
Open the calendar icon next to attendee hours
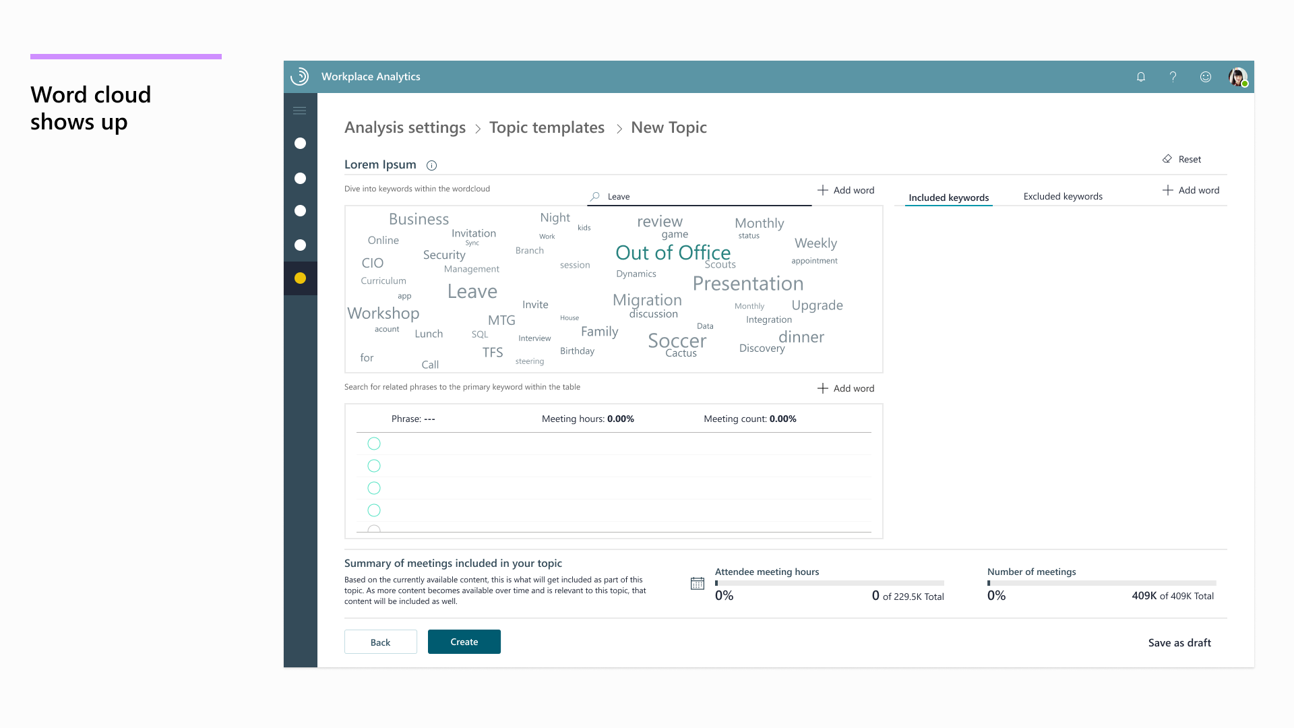pyautogui.click(x=698, y=582)
